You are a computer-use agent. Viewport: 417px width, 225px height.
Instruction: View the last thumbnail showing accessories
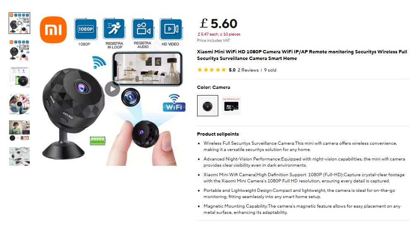(x=19, y=157)
